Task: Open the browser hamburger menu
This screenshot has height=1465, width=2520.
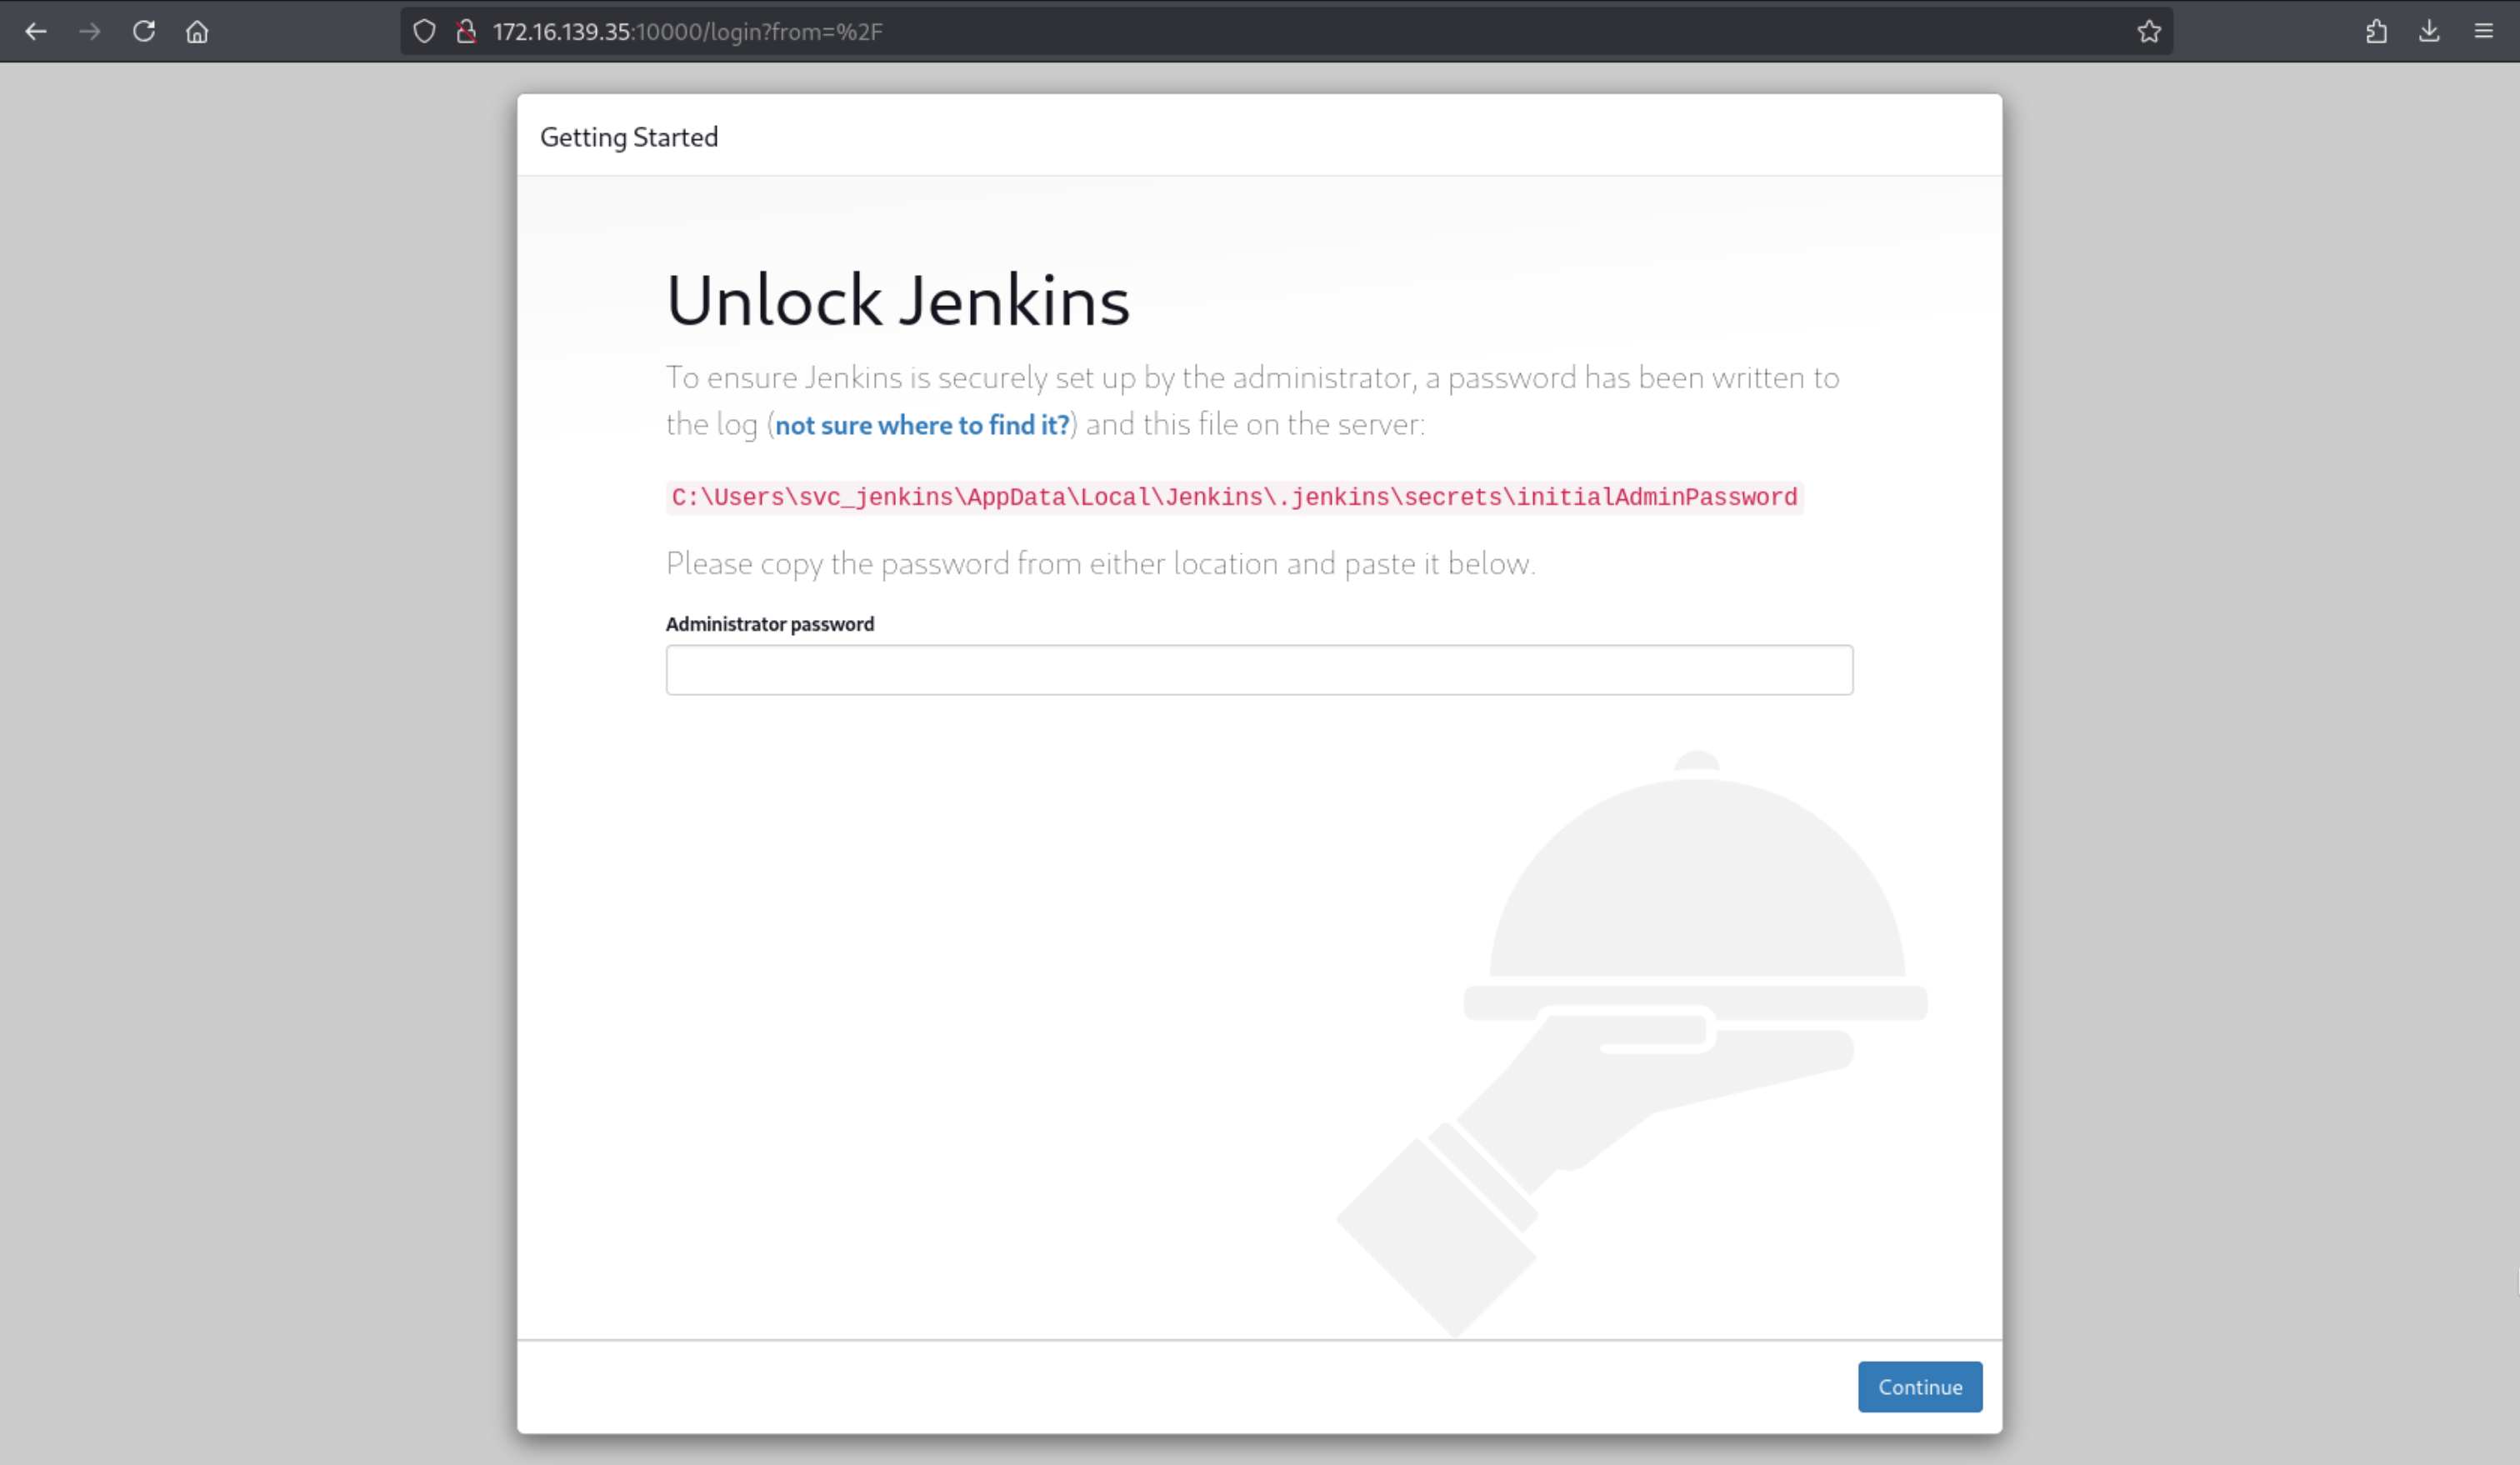Action: (x=2484, y=32)
